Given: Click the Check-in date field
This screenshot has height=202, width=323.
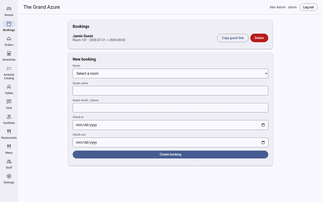Looking at the screenshot, I should (x=170, y=125).
